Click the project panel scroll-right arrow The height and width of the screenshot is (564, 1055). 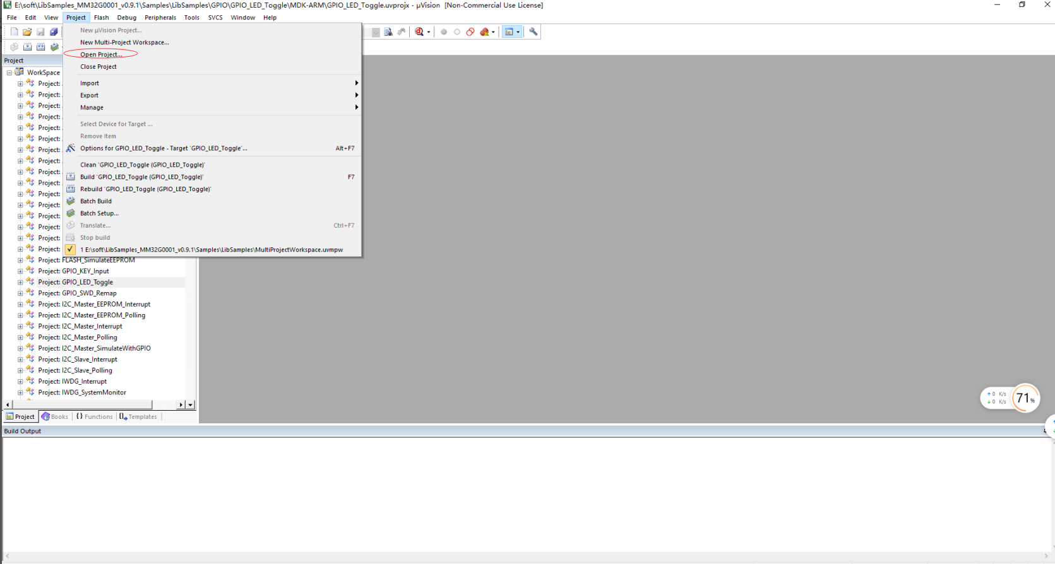181,404
